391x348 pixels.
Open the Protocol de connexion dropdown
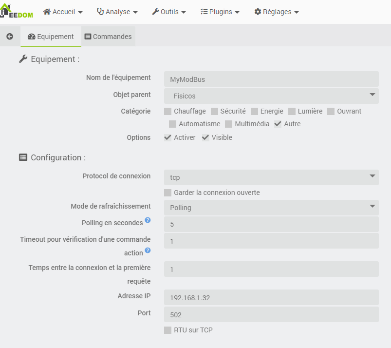[271, 177]
